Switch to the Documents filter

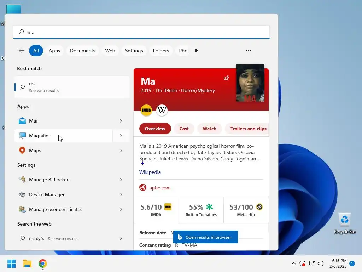82,51
